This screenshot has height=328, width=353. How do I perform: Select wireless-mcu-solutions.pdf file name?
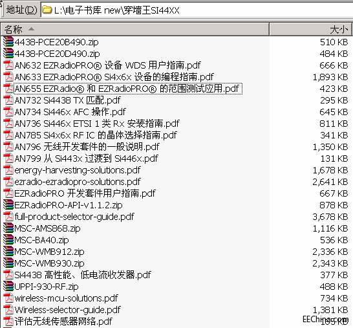[x=66, y=298]
